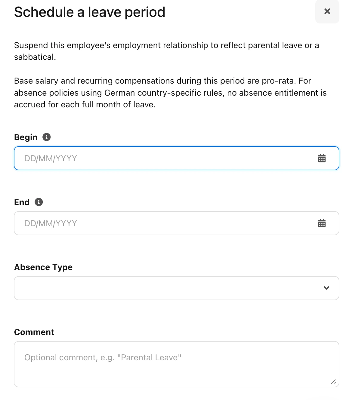
Task: Click the word sabbatical in description
Action: click(x=35, y=57)
